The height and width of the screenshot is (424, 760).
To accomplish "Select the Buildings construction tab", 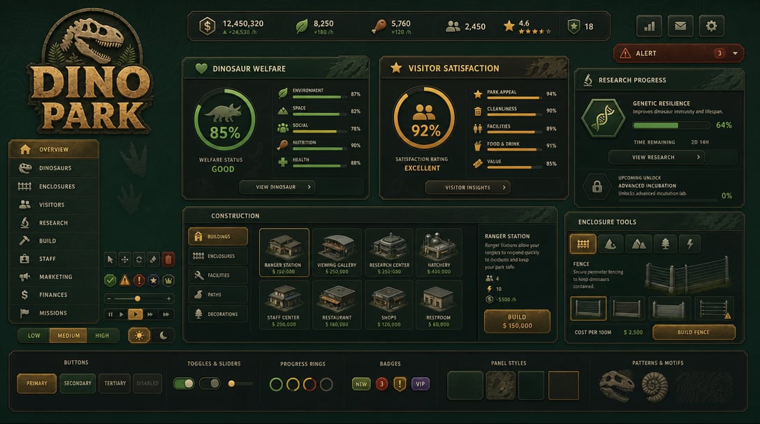I will [218, 236].
